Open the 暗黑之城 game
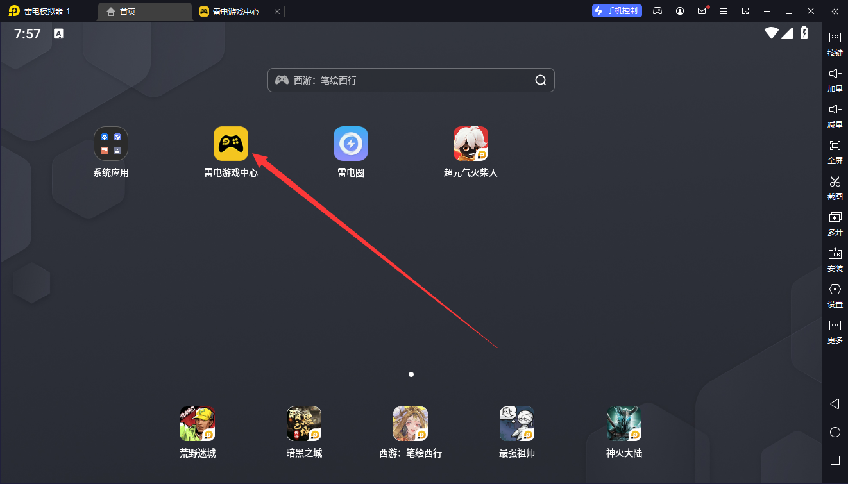 (x=304, y=424)
